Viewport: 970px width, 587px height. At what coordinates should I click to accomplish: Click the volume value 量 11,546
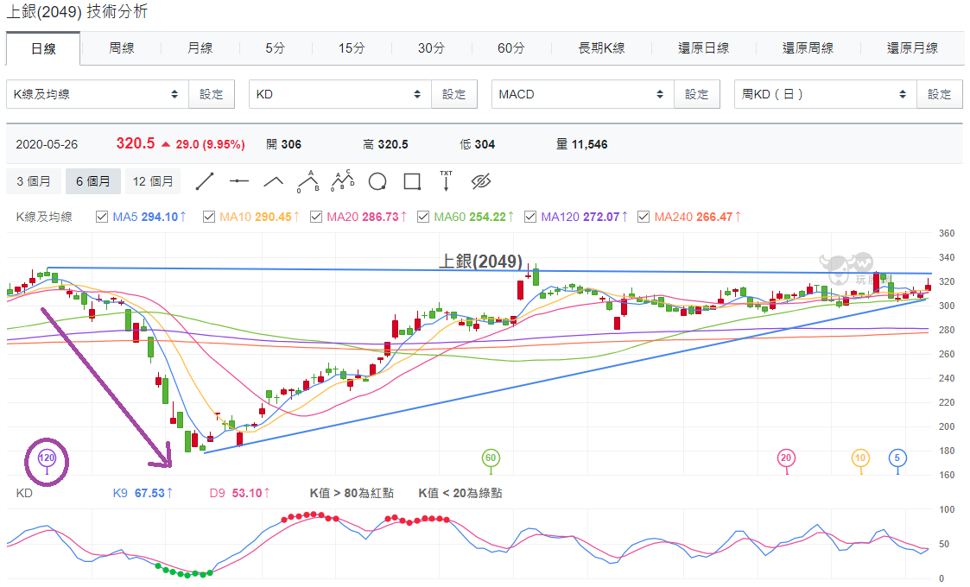581,144
